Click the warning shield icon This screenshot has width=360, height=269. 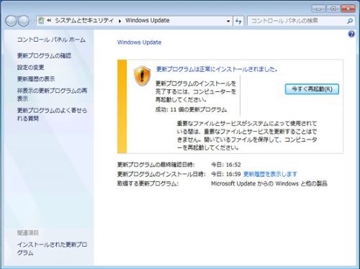142,76
